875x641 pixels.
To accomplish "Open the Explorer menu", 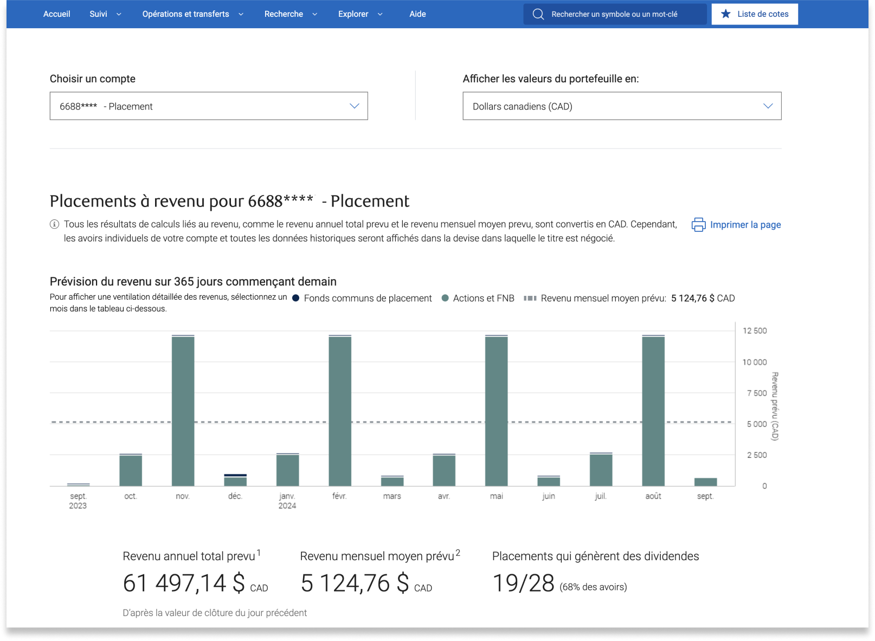I will (353, 14).
